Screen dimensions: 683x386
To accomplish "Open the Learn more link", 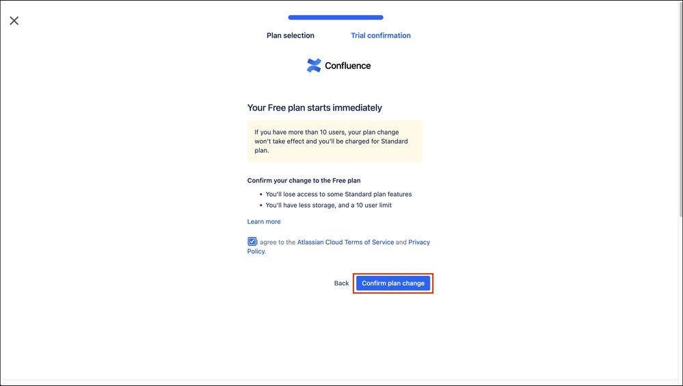I will point(264,221).
